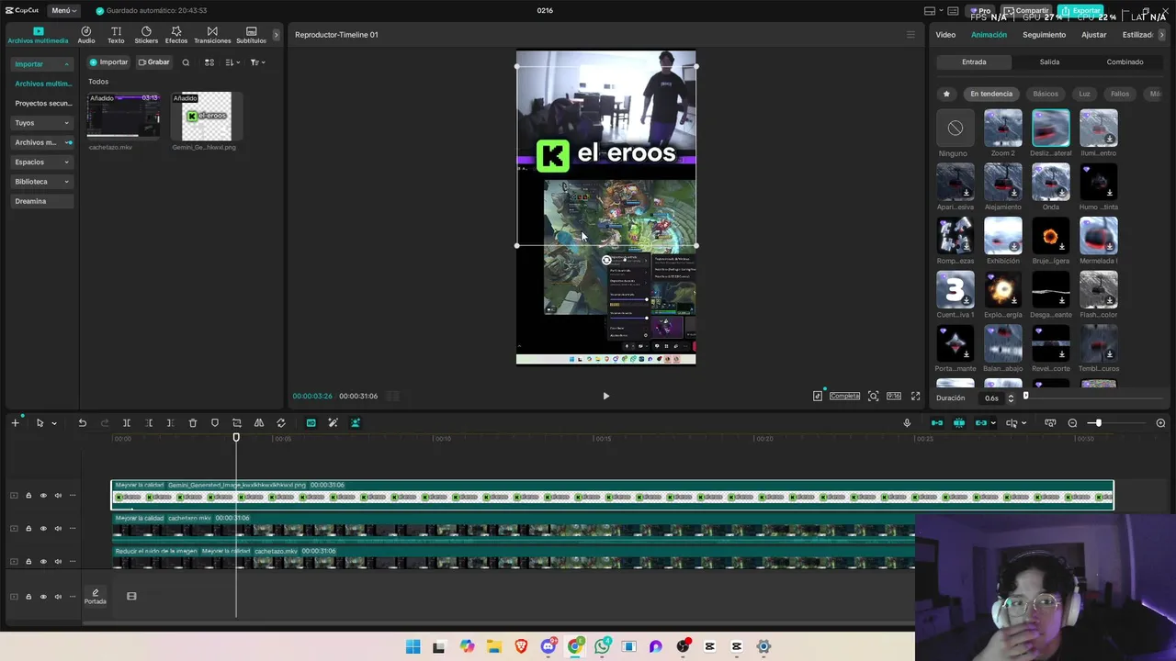This screenshot has width=1176, height=661.
Task: Click the auto-enhance magic wand icon
Action: pyautogui.click(x=333, y=423)
